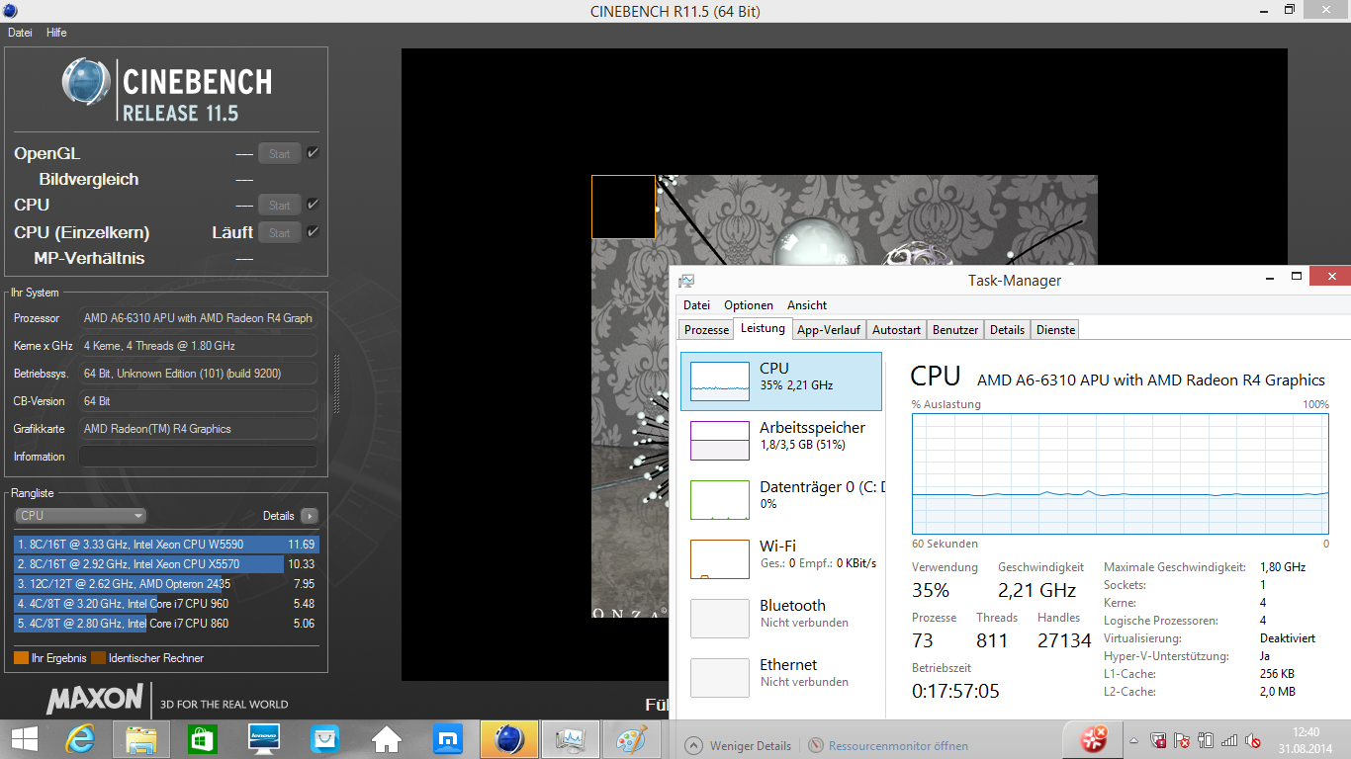Screen dimensions: 1351x759
Task: Switch to the Prozesse tab
Action: (706, 330)
